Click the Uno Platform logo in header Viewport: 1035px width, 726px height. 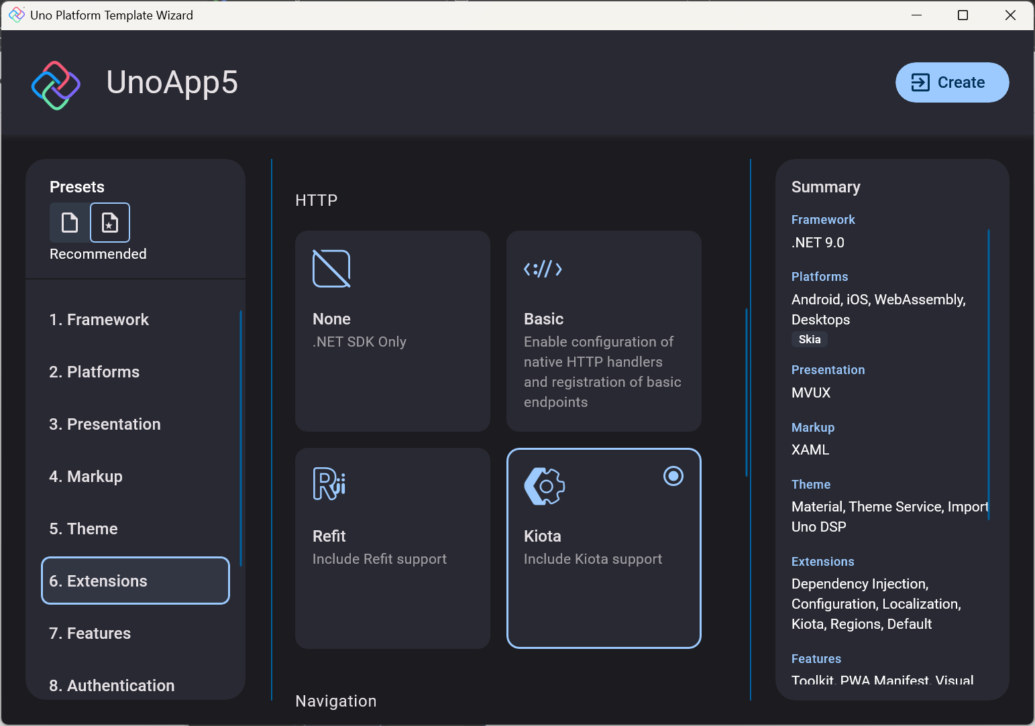click(x=56, y=85)
